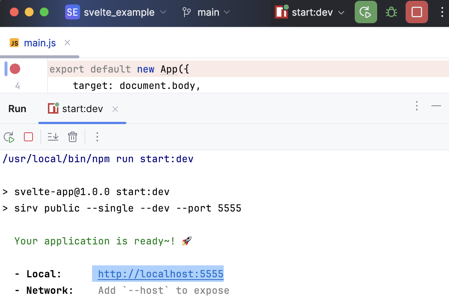The width and height of the screenshot is (449, 299).
Task: Clear the console output with the trash icon
Action: point(72,137)
